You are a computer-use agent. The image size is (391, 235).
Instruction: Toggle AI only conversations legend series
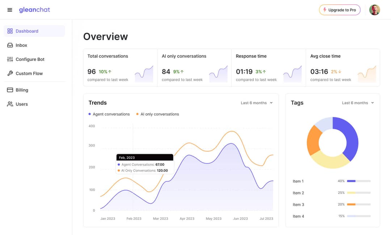[157, 114]
